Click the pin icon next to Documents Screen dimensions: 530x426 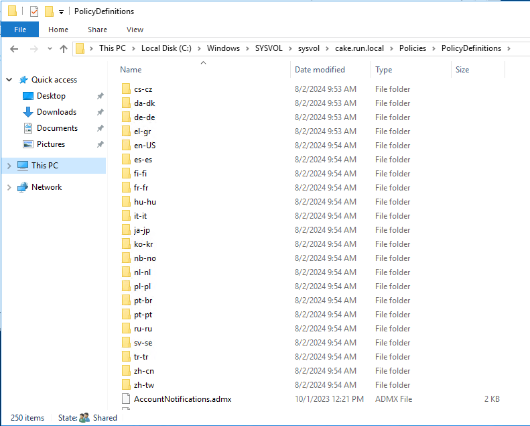click(x=100, y=128)
